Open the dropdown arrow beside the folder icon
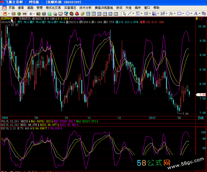The image size is (207, 172). pyautogui.click(x=9, y=14)
